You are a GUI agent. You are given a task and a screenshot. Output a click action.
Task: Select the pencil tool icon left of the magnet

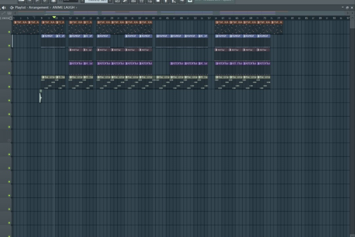4,13
